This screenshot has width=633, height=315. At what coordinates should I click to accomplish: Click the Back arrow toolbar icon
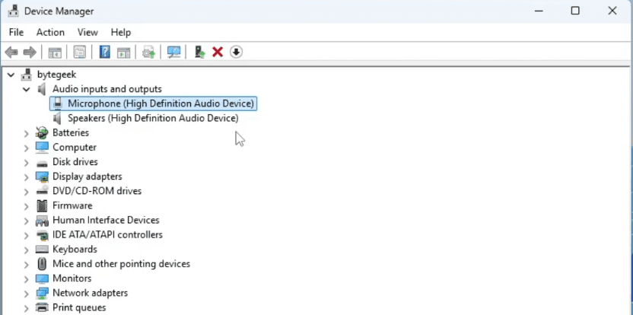pyautogui.click(x=11, y=52)
